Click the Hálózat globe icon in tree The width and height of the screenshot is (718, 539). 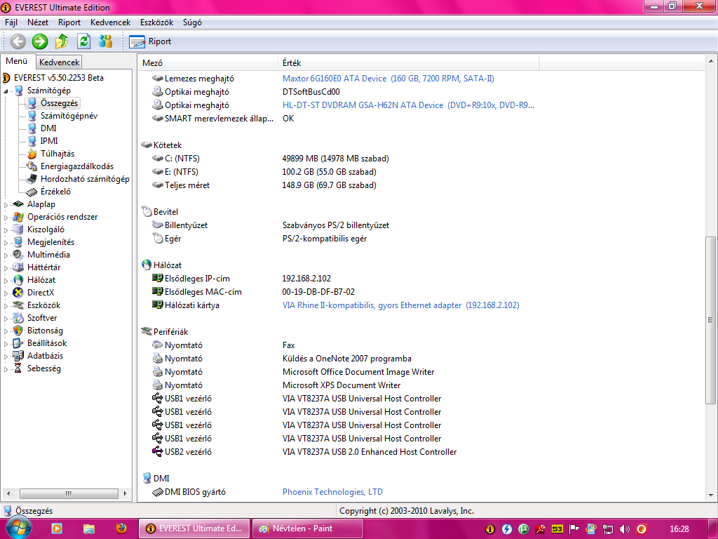coord(18,280)
